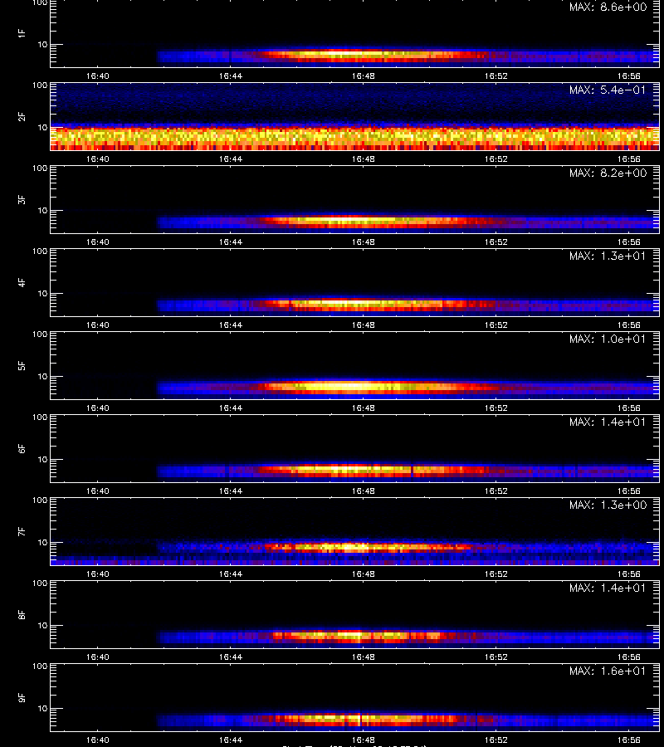Click the '16:40' time tick below panel 7F
This screenshot has width=664, height=747.
[98, 574]
